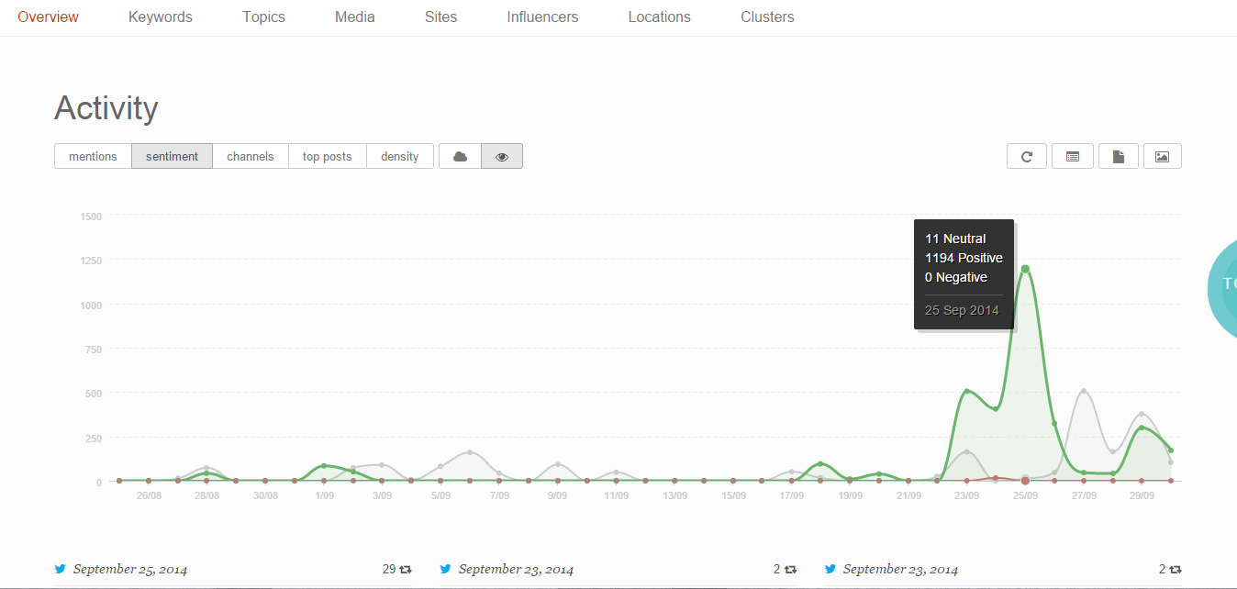Go to the Media tab
This screenshot has height=589, width=1237.
tap(355, 17)
